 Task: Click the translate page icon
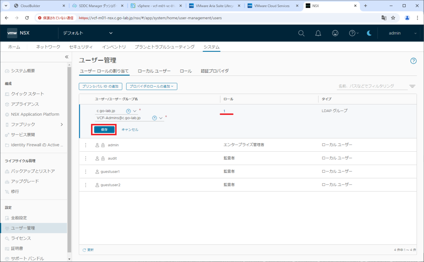click(x=384, y=18)
